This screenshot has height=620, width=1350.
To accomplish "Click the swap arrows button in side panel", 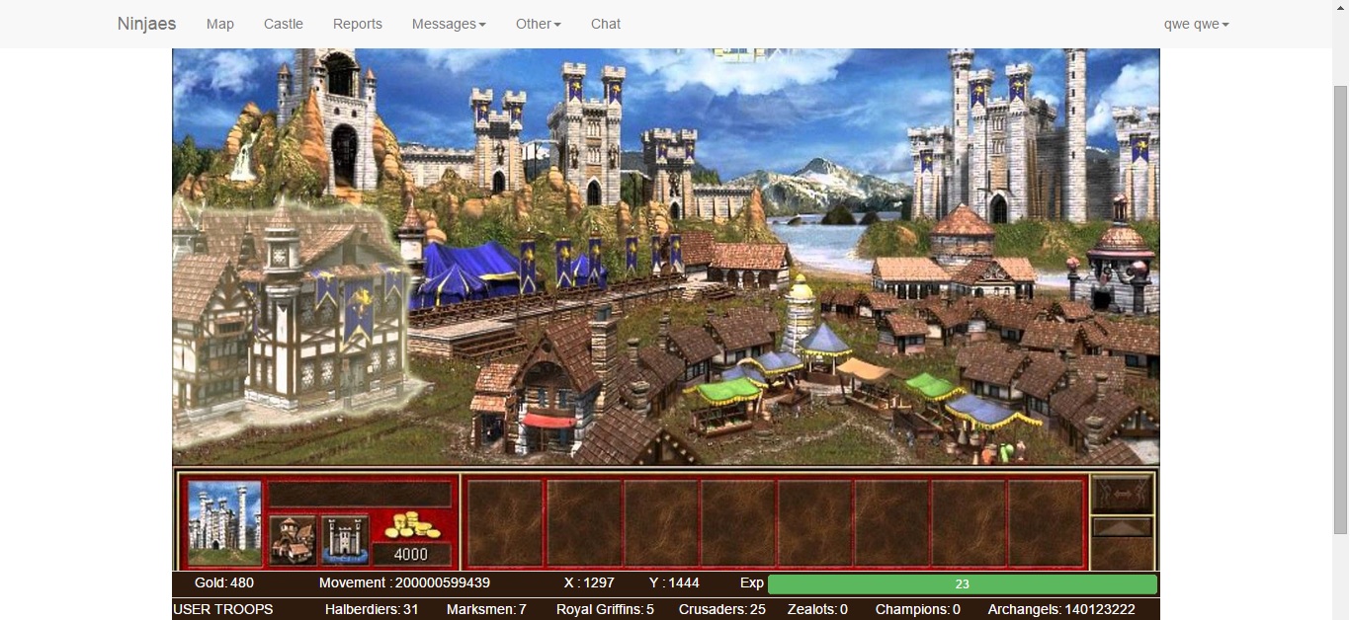I will tap(1122, 493).
